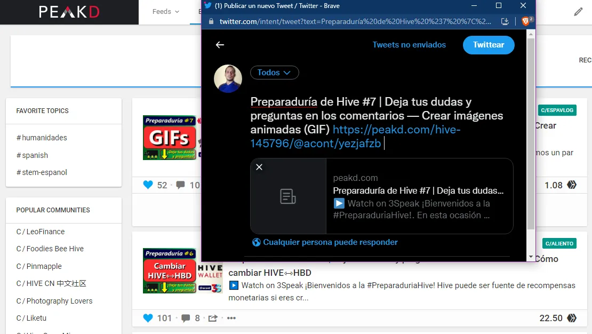Click the link card title Preparaduría de Hive #7
This screenshot has height=334, width=592.
(x=418, y=190)
